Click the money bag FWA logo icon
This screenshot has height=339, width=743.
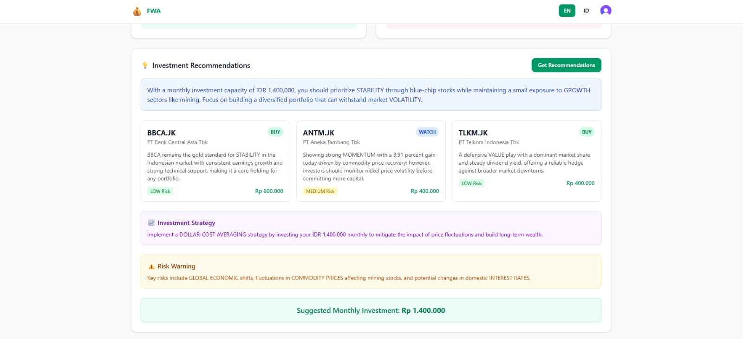click(137, 11)
